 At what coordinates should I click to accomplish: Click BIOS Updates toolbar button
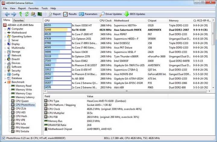(x=135, y=14)
